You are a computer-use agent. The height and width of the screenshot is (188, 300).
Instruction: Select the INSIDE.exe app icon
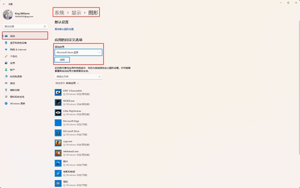pos(58,103)
